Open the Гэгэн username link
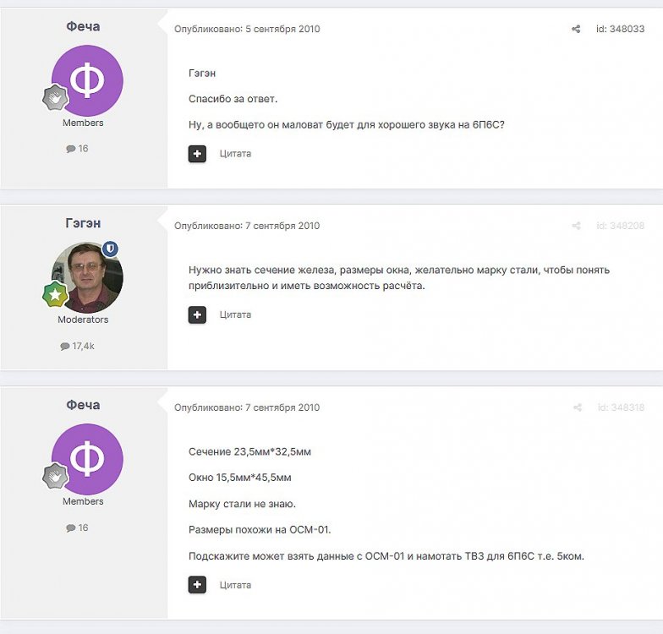663x634 pixels. point(83,223)
